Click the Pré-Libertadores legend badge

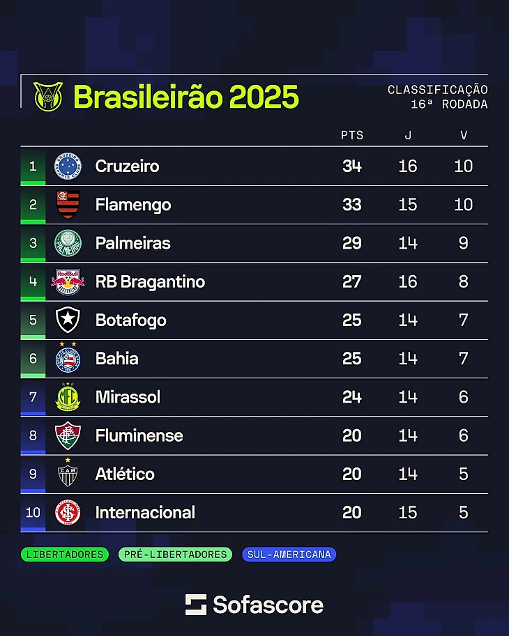(x=175, y=555)
